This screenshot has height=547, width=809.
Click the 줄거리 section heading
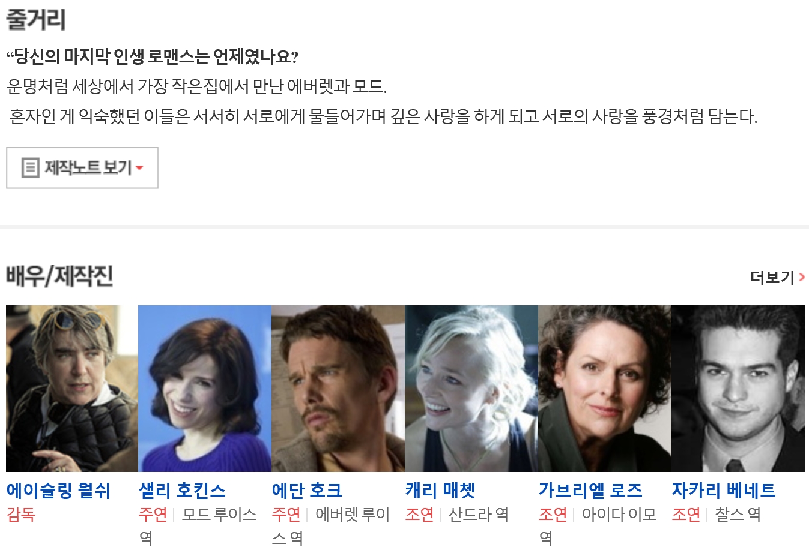(35, 19)
